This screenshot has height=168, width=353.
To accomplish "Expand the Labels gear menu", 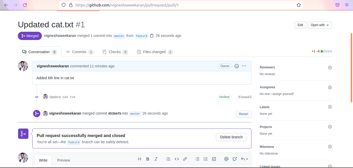I will pos(330,107).
